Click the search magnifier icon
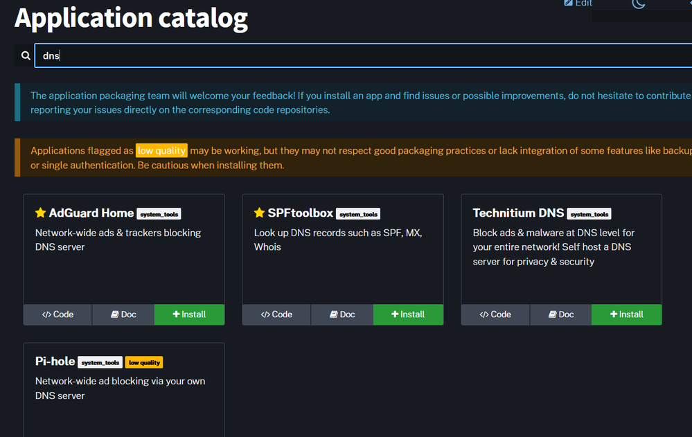Viewport: 692px width, 437px height. [26, 55]
